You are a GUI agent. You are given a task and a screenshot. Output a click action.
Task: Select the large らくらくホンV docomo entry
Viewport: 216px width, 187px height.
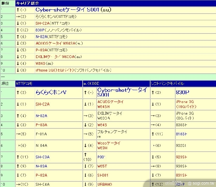(x=51, y=92)
